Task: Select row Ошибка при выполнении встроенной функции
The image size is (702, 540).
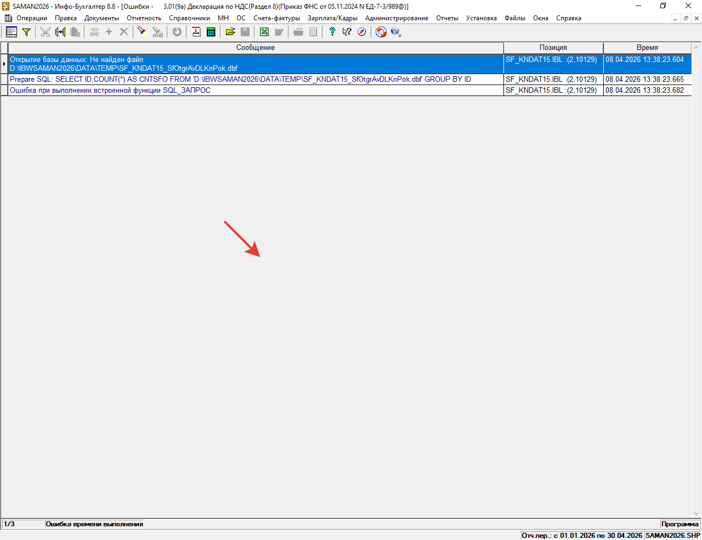Action: point(110,91)
